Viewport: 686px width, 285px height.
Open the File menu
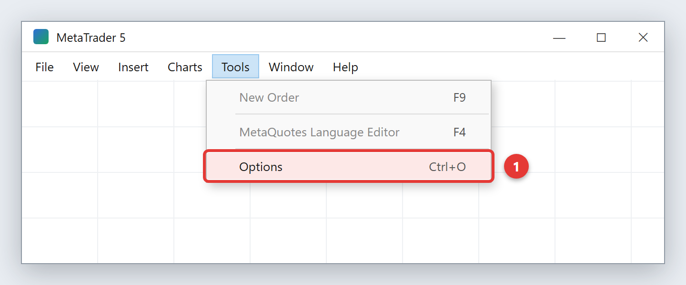[44, 67]
